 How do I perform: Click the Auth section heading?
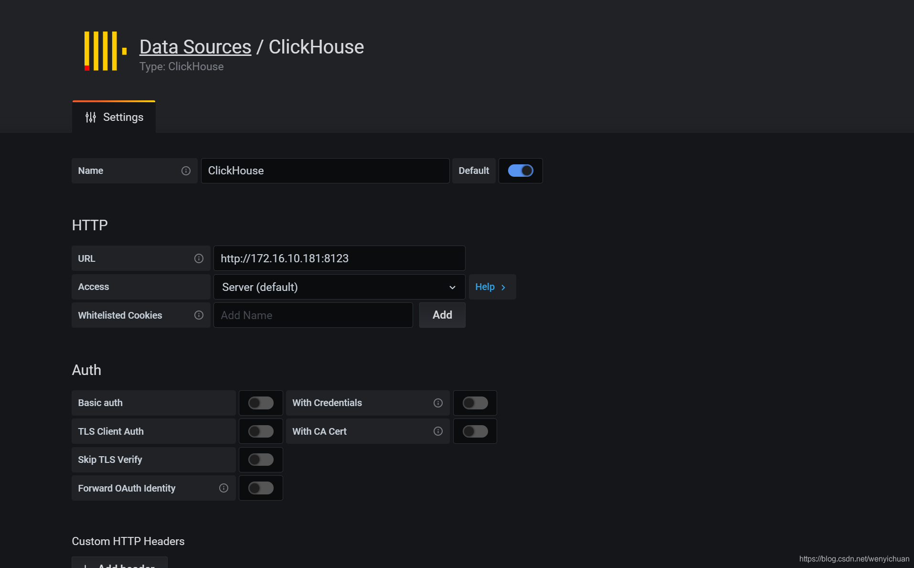[x=86, y=370]
